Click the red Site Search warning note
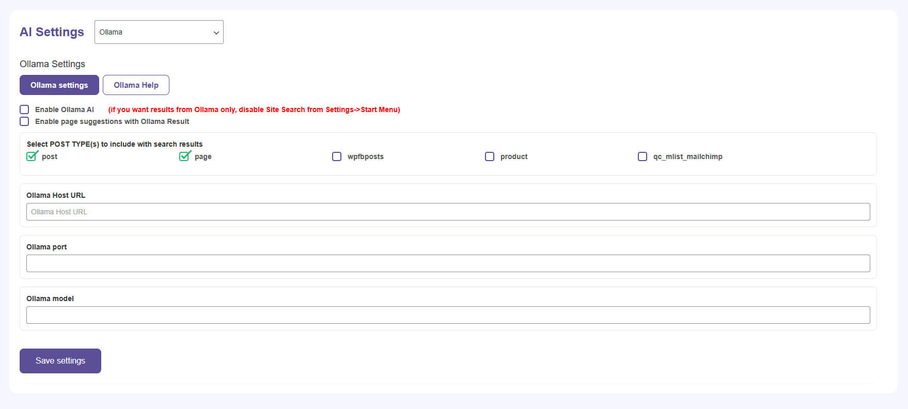The width and height of the screenshot is (908, 409). click(x=254, y=109)
